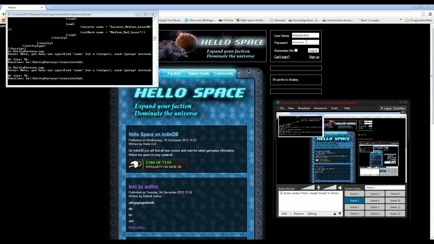Open Help menu in streaming app
The image size is (434, 244).
(x=347, y=108)
